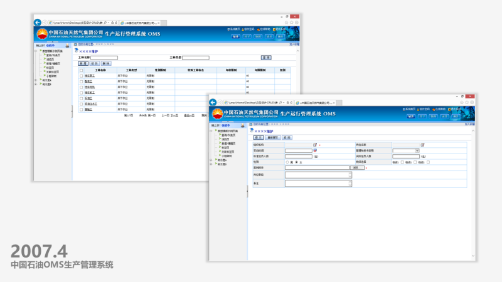Click the 在线帮助 icon in rear window header
The image size is (502, 282).
[258, 29]
